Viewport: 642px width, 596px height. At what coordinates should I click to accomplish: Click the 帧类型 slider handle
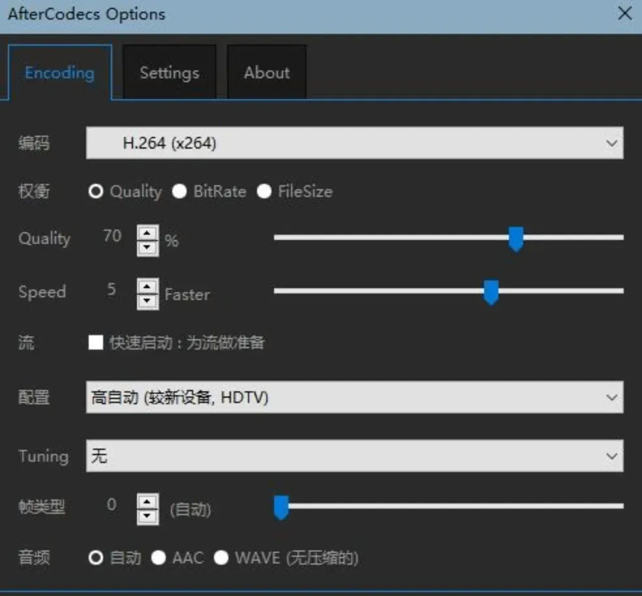click(x=281, y=507)
